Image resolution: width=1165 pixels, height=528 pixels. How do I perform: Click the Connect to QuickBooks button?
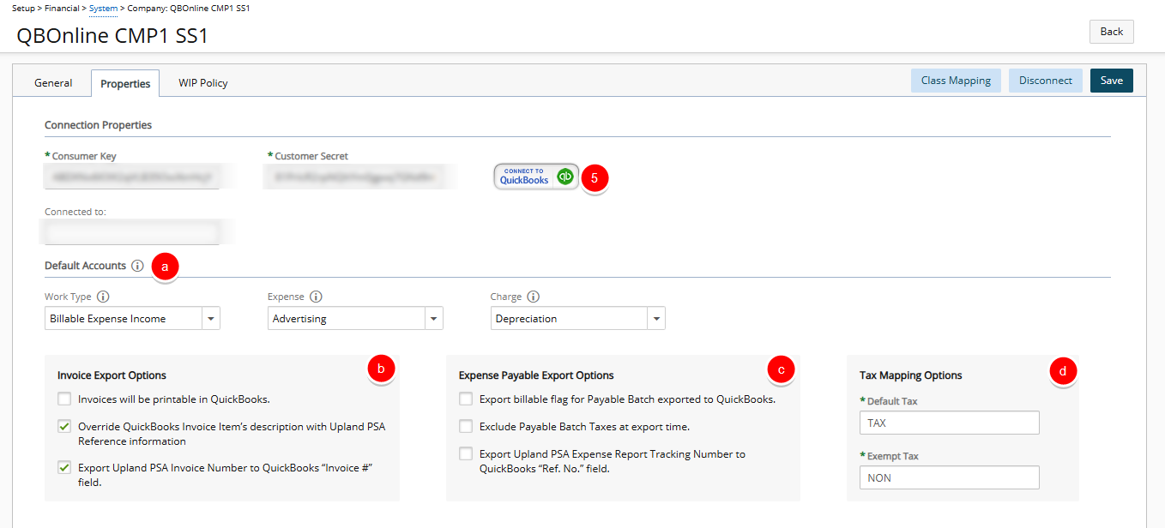(537, 177)
